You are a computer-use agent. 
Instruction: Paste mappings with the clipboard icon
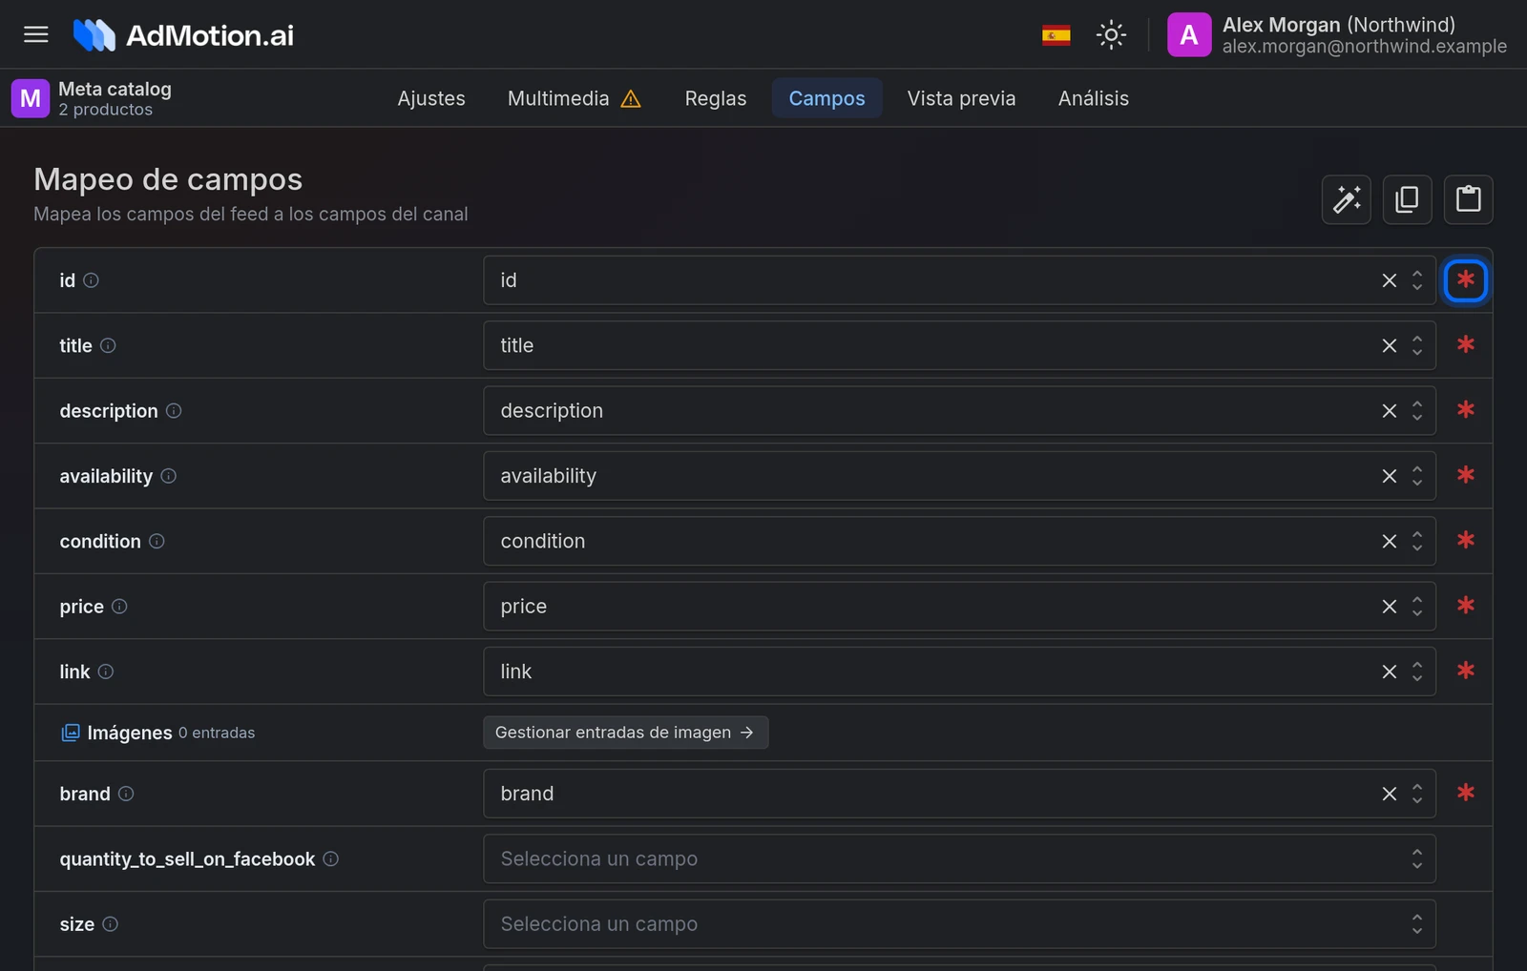click(1468, 199)
